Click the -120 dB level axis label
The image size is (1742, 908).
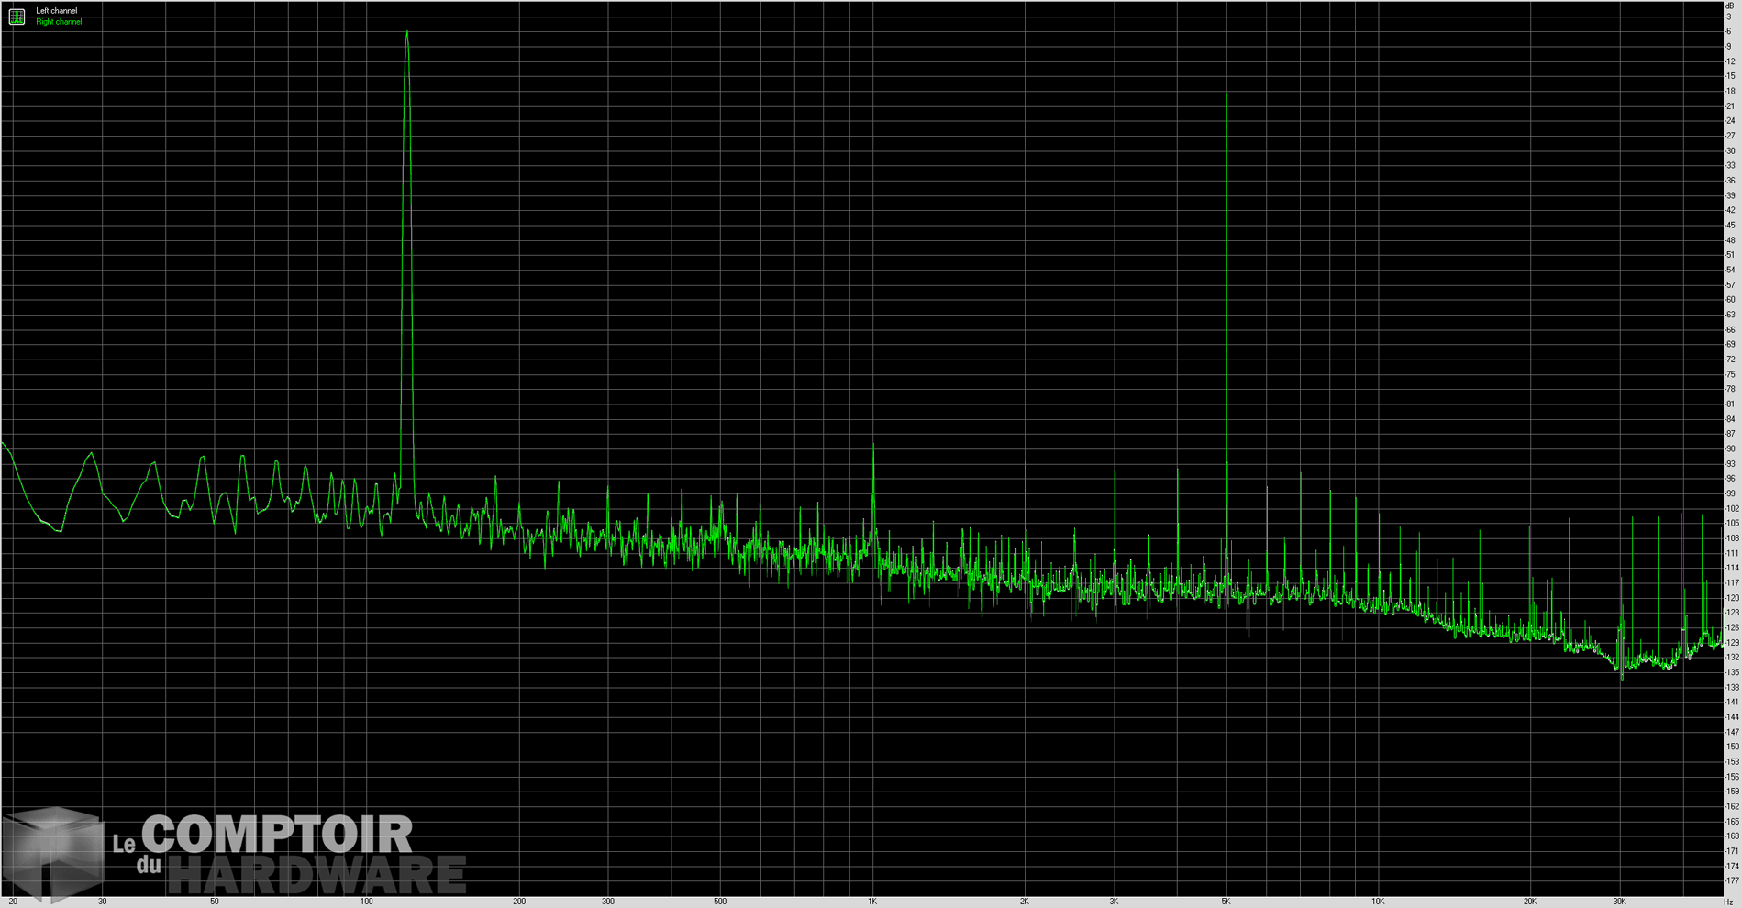[x=1731, y=598]
